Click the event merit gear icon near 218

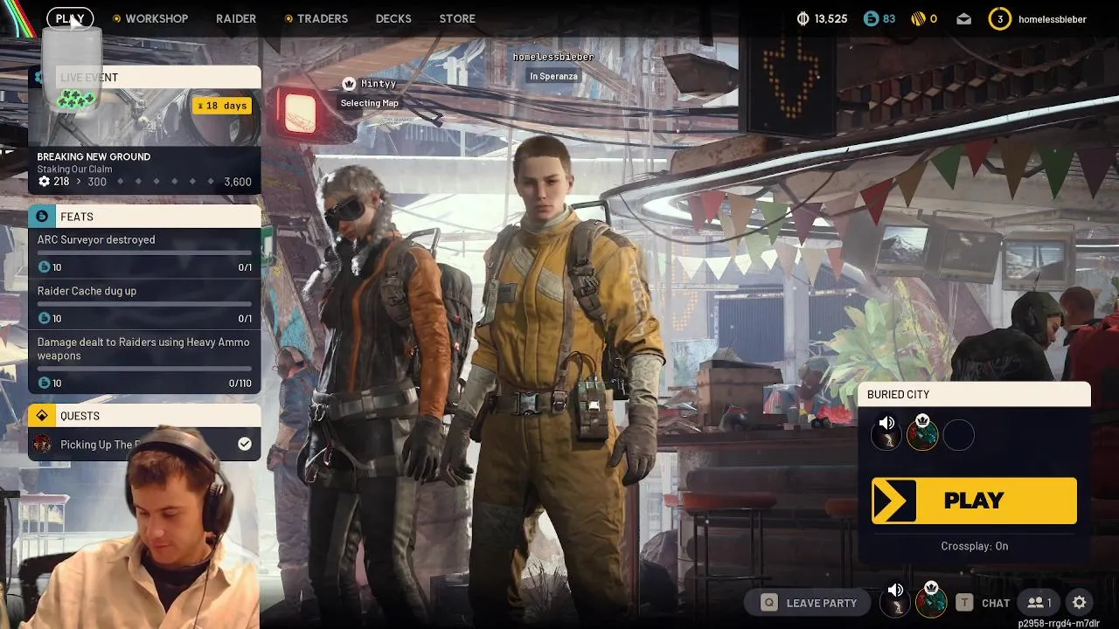pos(44,182)
